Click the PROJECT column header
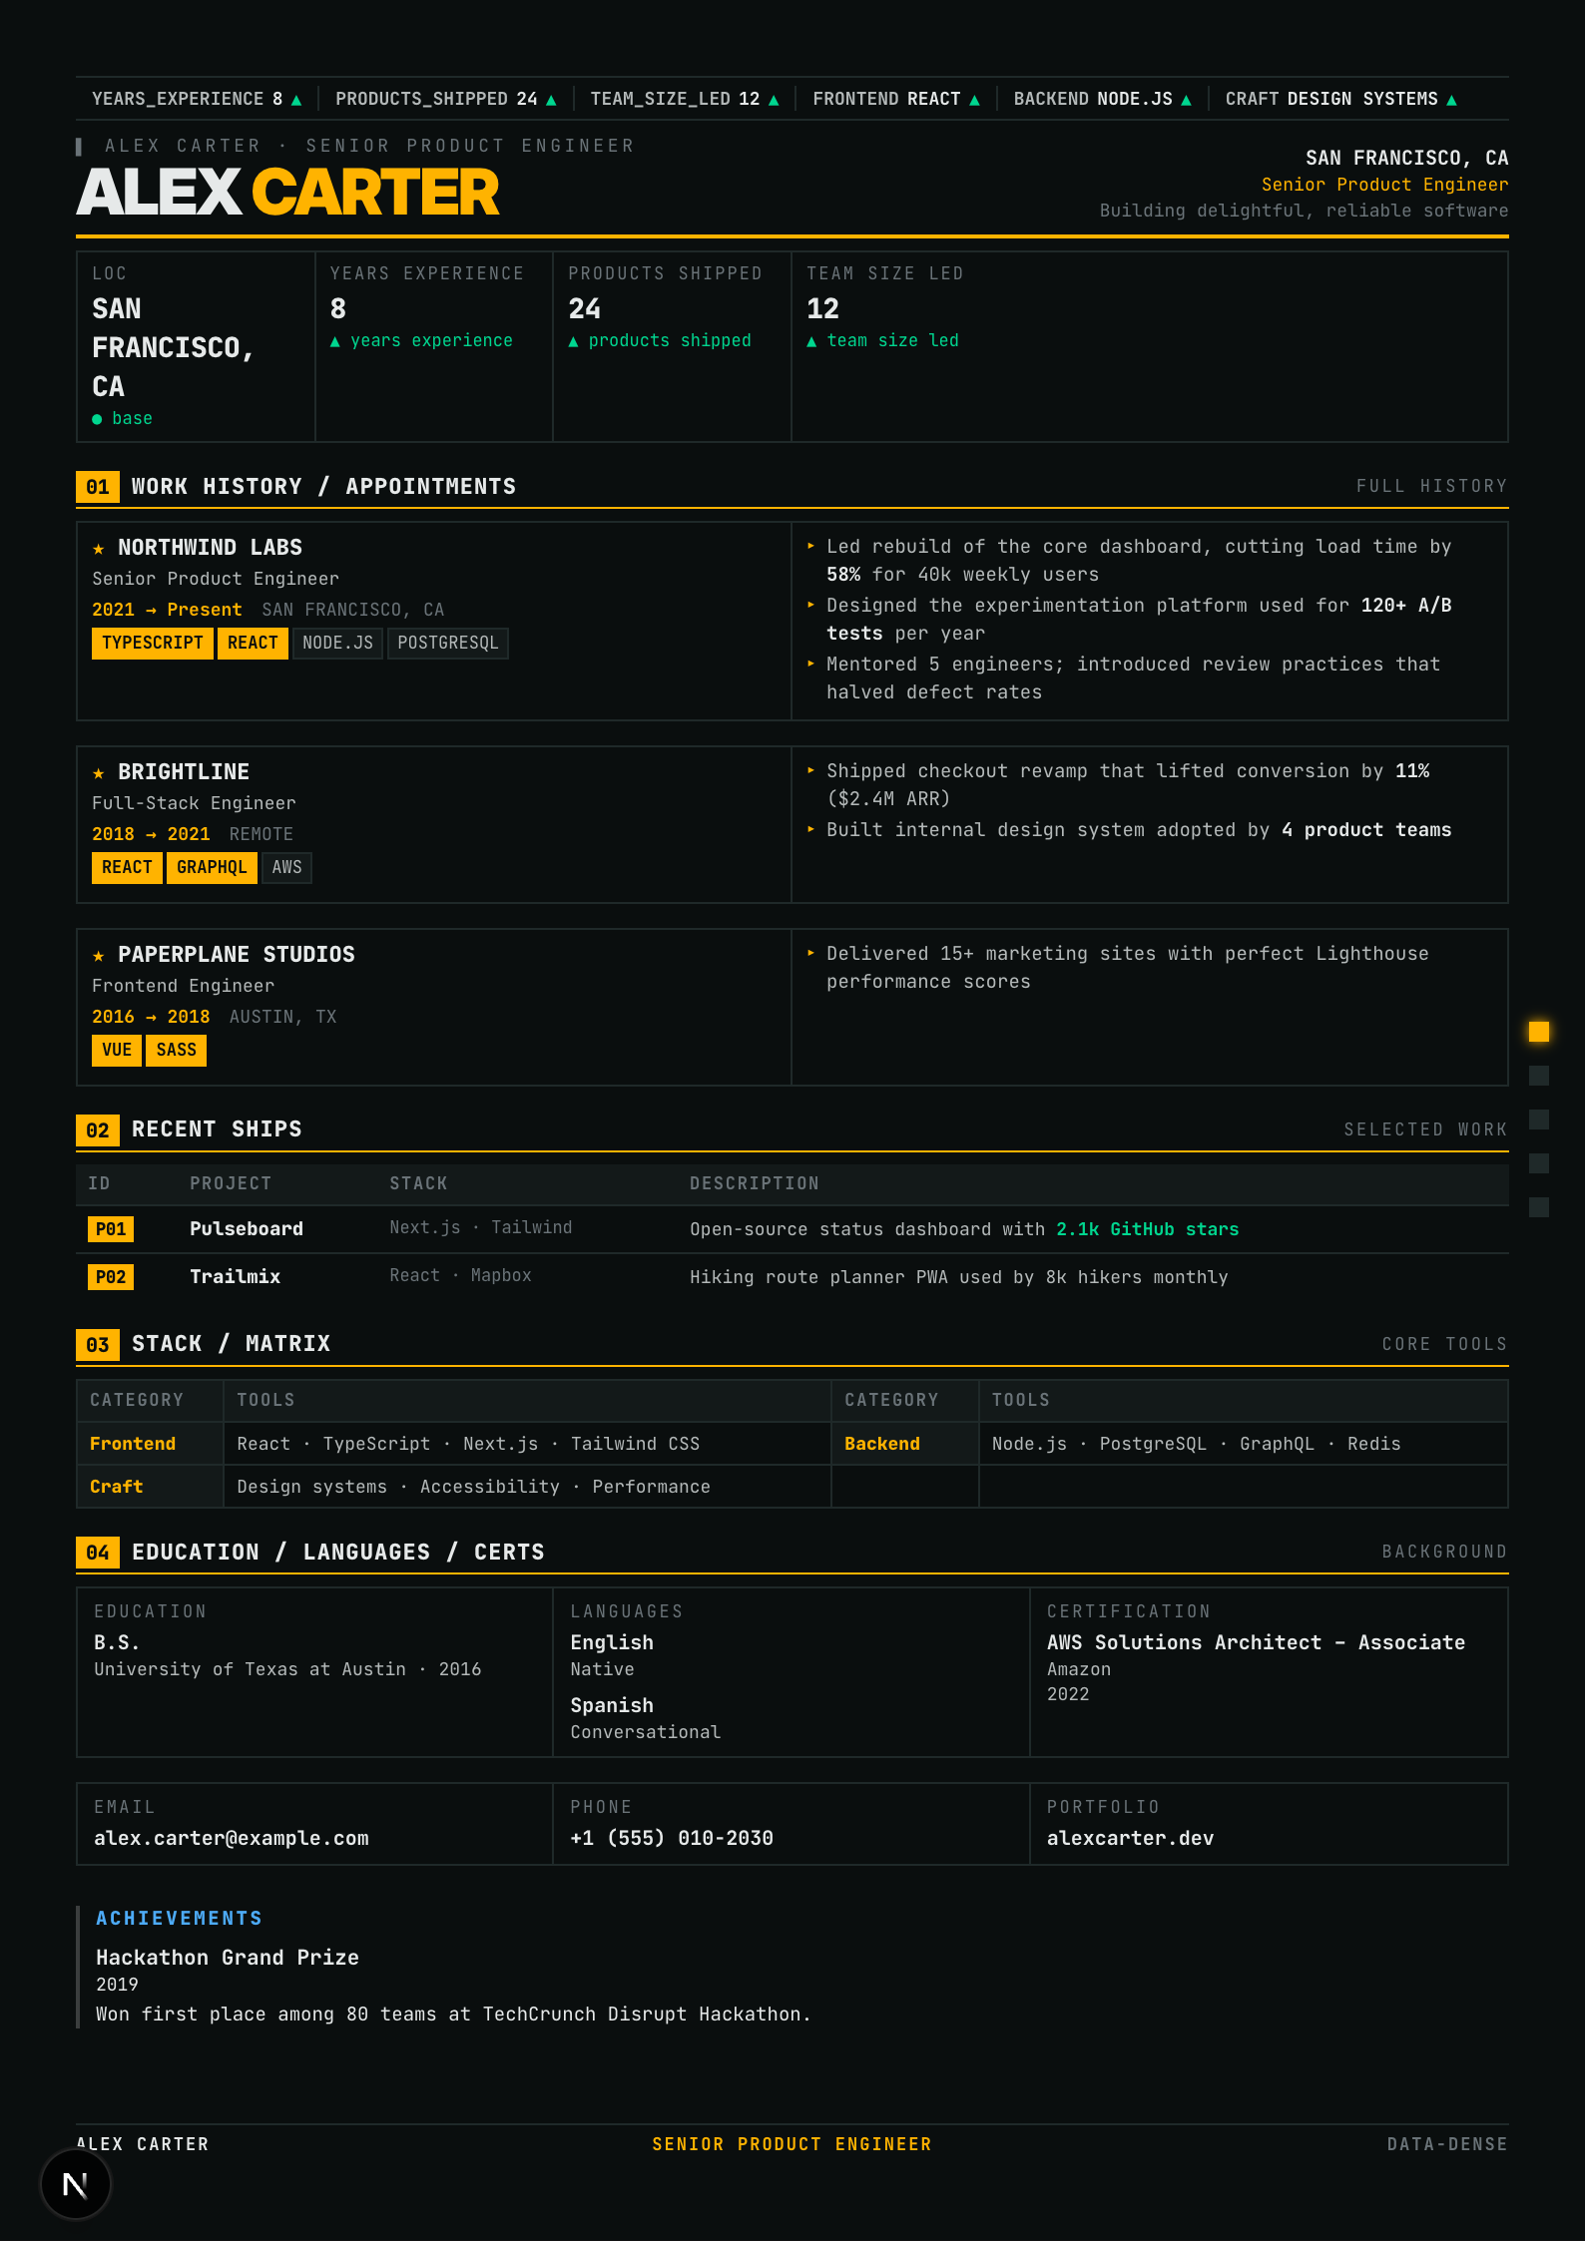The width and height of the screenshot is (1585, 2241). [231, 1183]
